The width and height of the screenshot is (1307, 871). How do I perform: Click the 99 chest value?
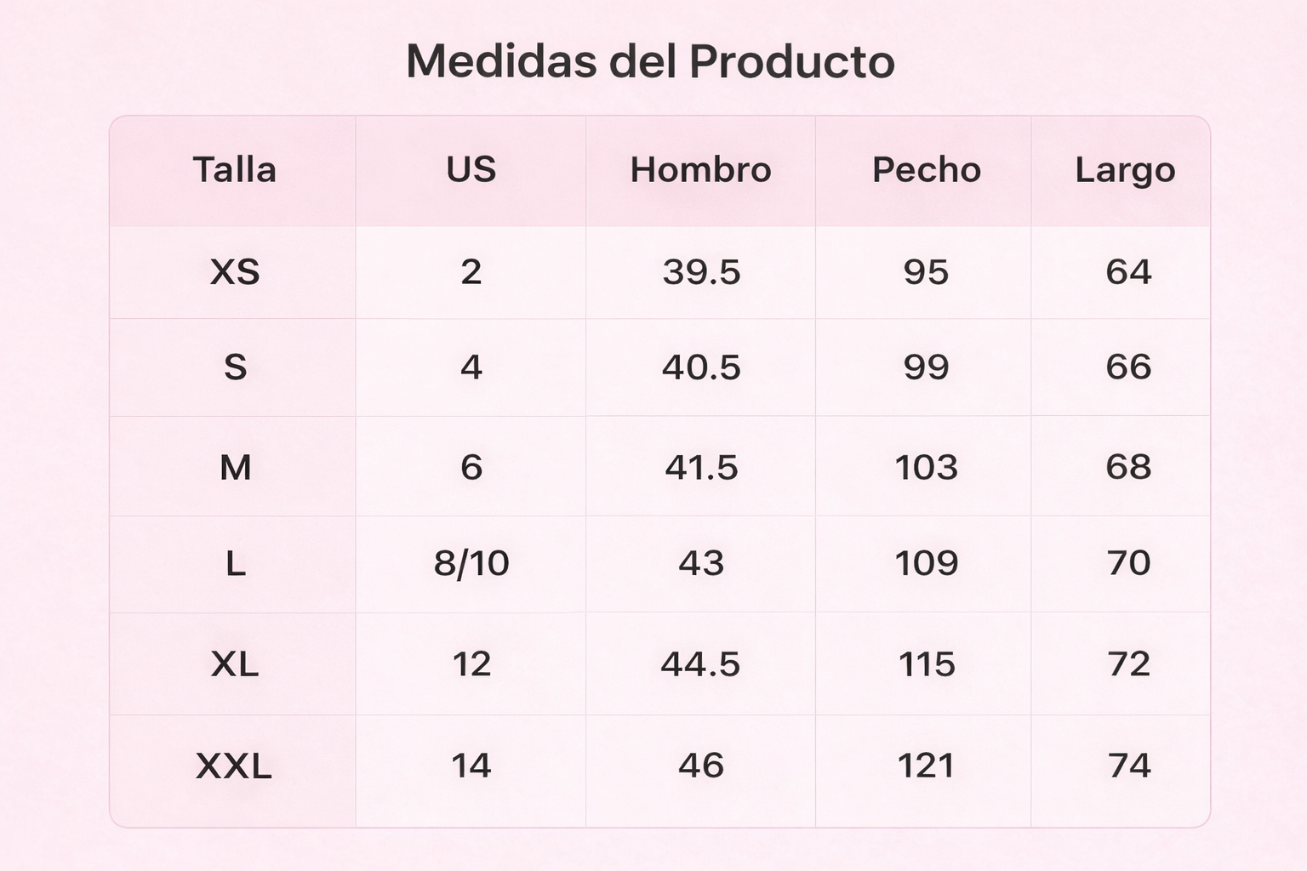[926, 367]
